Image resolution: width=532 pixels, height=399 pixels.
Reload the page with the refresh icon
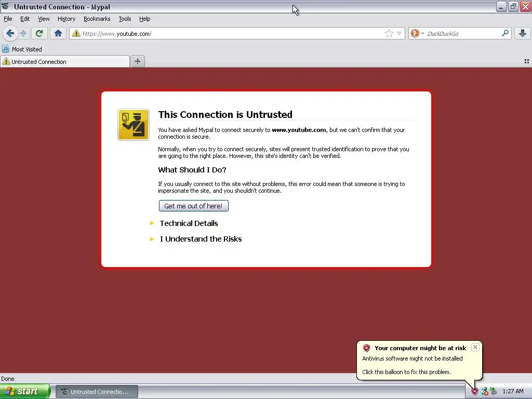click(x=39, y=33)
